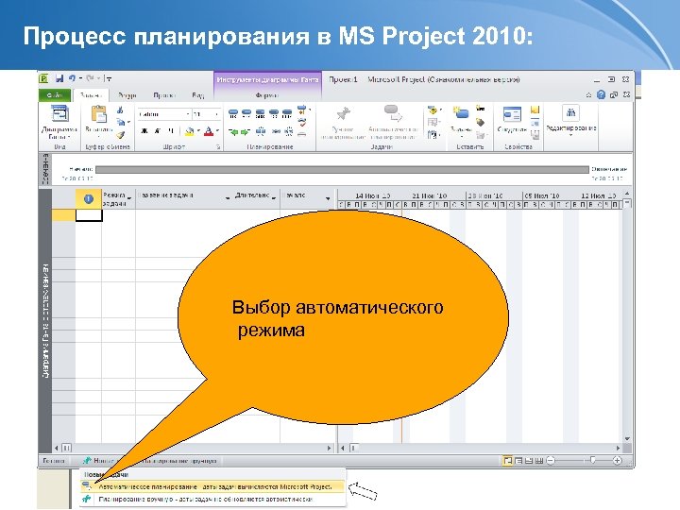Click the Inspect task icon
Screen dimensions: 680x510
coord(433,110)
